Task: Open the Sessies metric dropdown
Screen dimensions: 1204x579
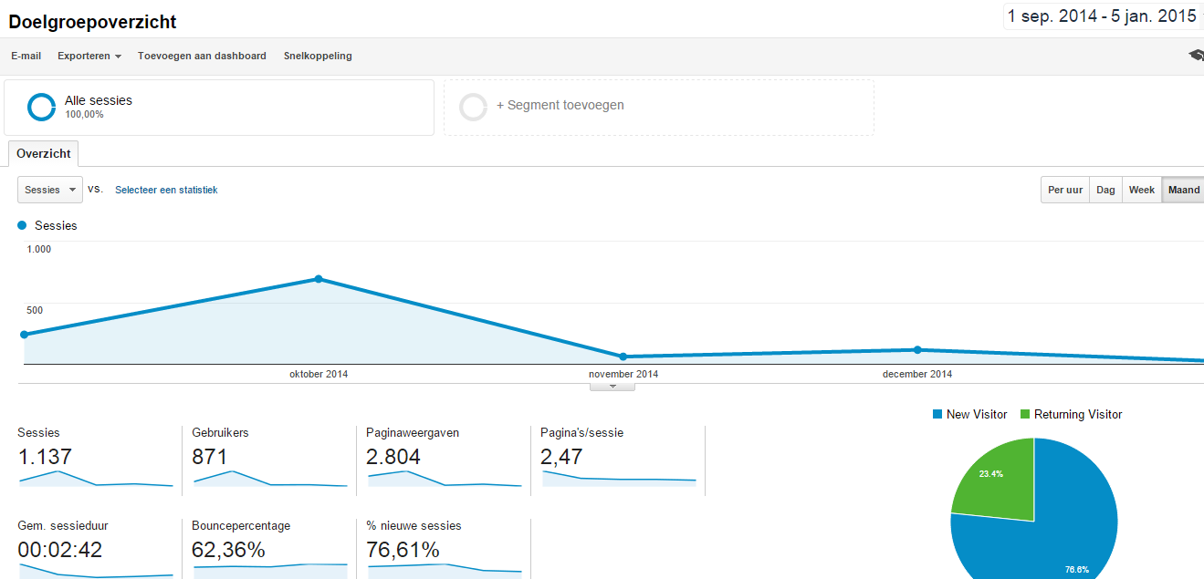Action: click(50, 190)
